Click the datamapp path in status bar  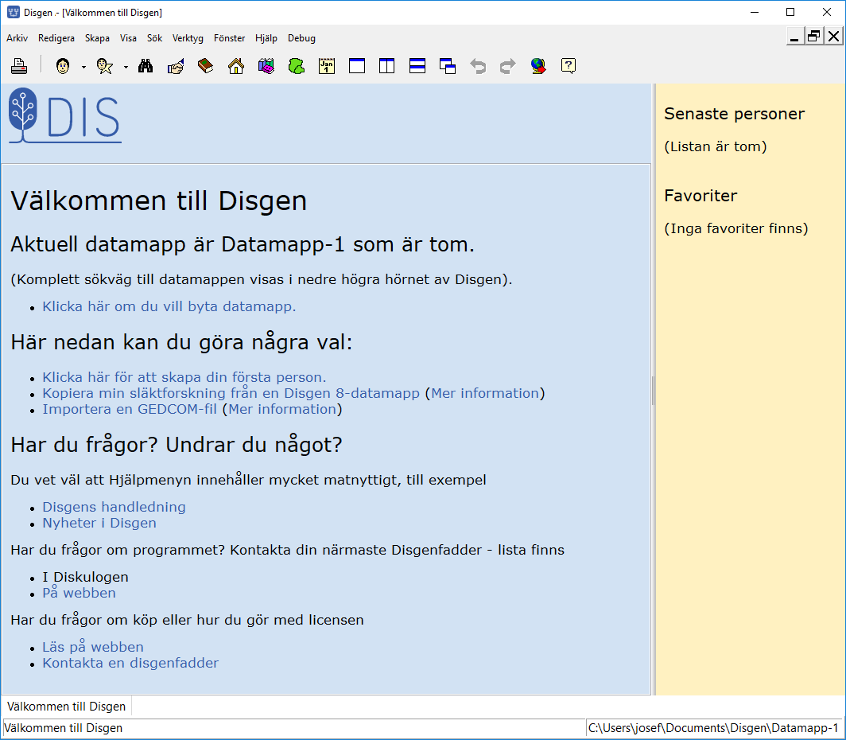point(713,728)
